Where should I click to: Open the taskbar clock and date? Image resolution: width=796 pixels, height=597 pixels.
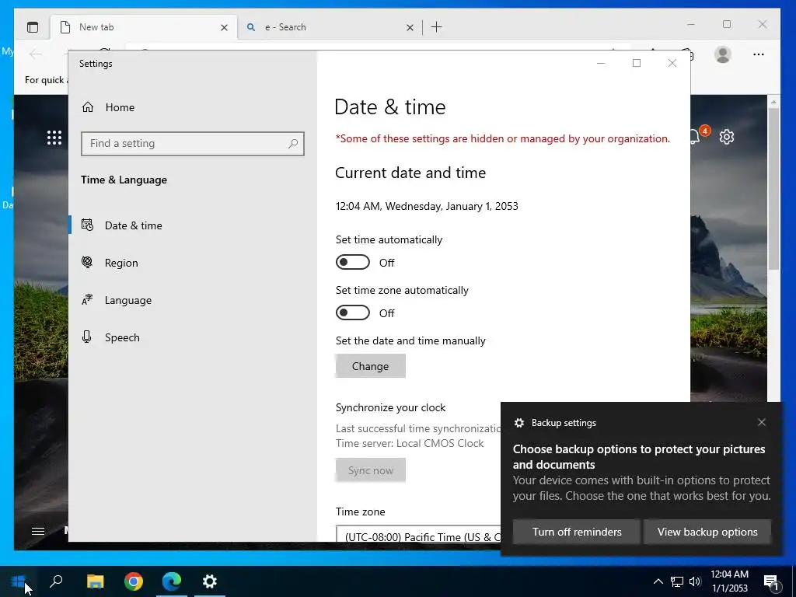pyautogui.click(x=729, y=581)
